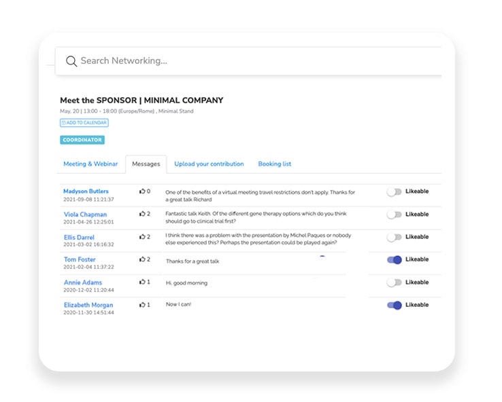
Task: Like Viola Chapman's message with thumbs-up
Action: point(142,214)
